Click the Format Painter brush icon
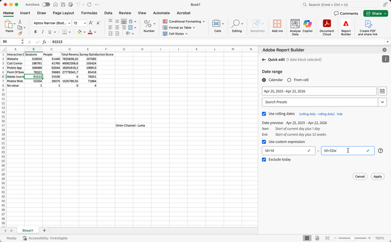This screenshot has width=391, height=242. pyautogui.click(x=20, y=33)
